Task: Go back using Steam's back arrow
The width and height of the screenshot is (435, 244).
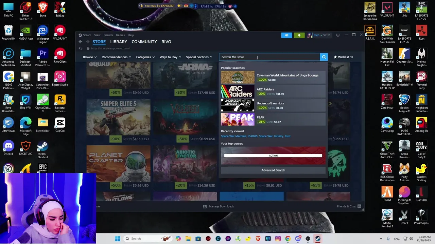Action: click(81, 42)
